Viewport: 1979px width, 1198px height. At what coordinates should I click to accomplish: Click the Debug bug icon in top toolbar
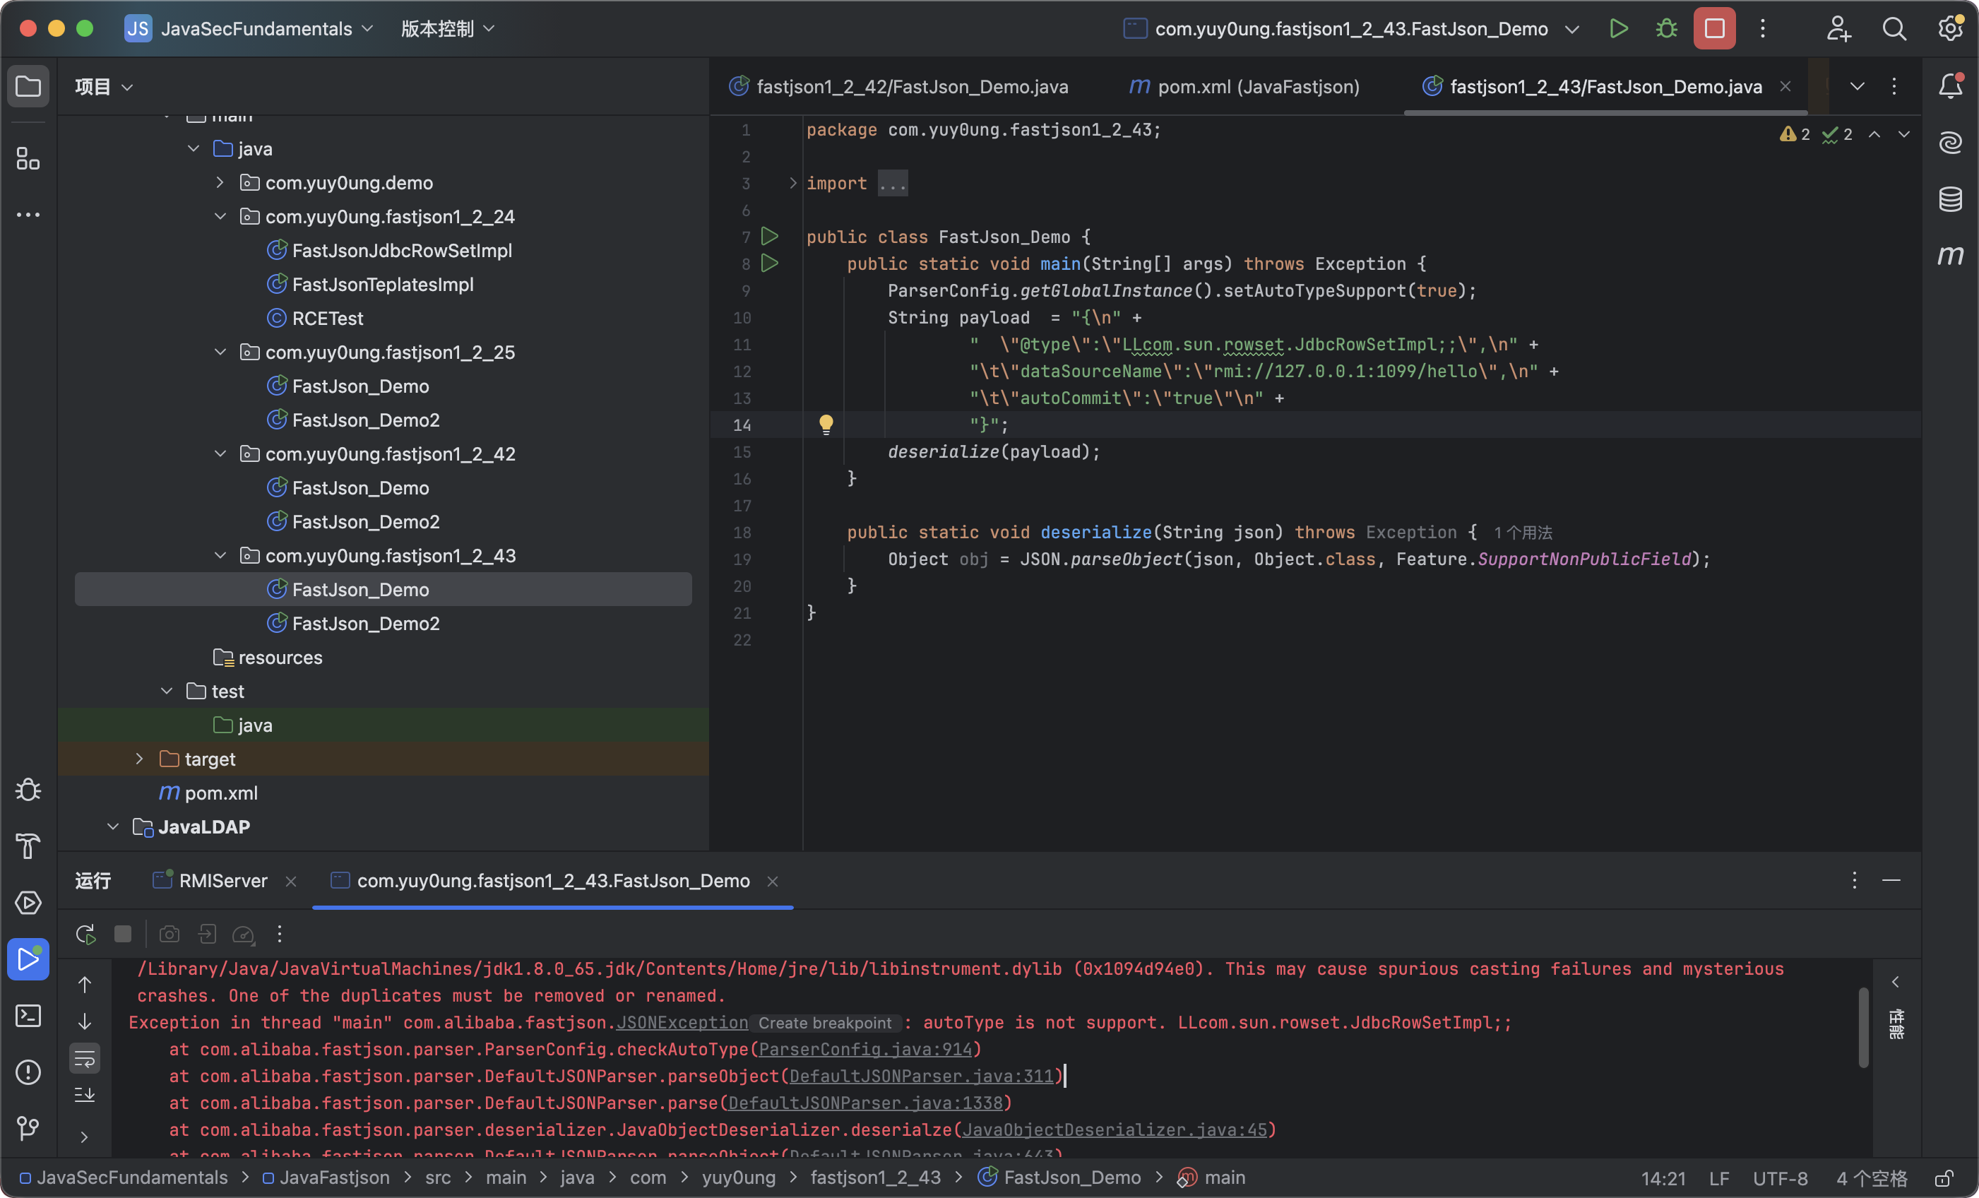click(1667, 29)
